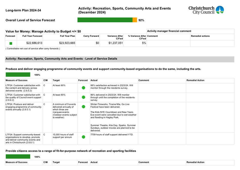
Task: Click the Overall Level of Service green progress bar
Action: click(105, 20)
